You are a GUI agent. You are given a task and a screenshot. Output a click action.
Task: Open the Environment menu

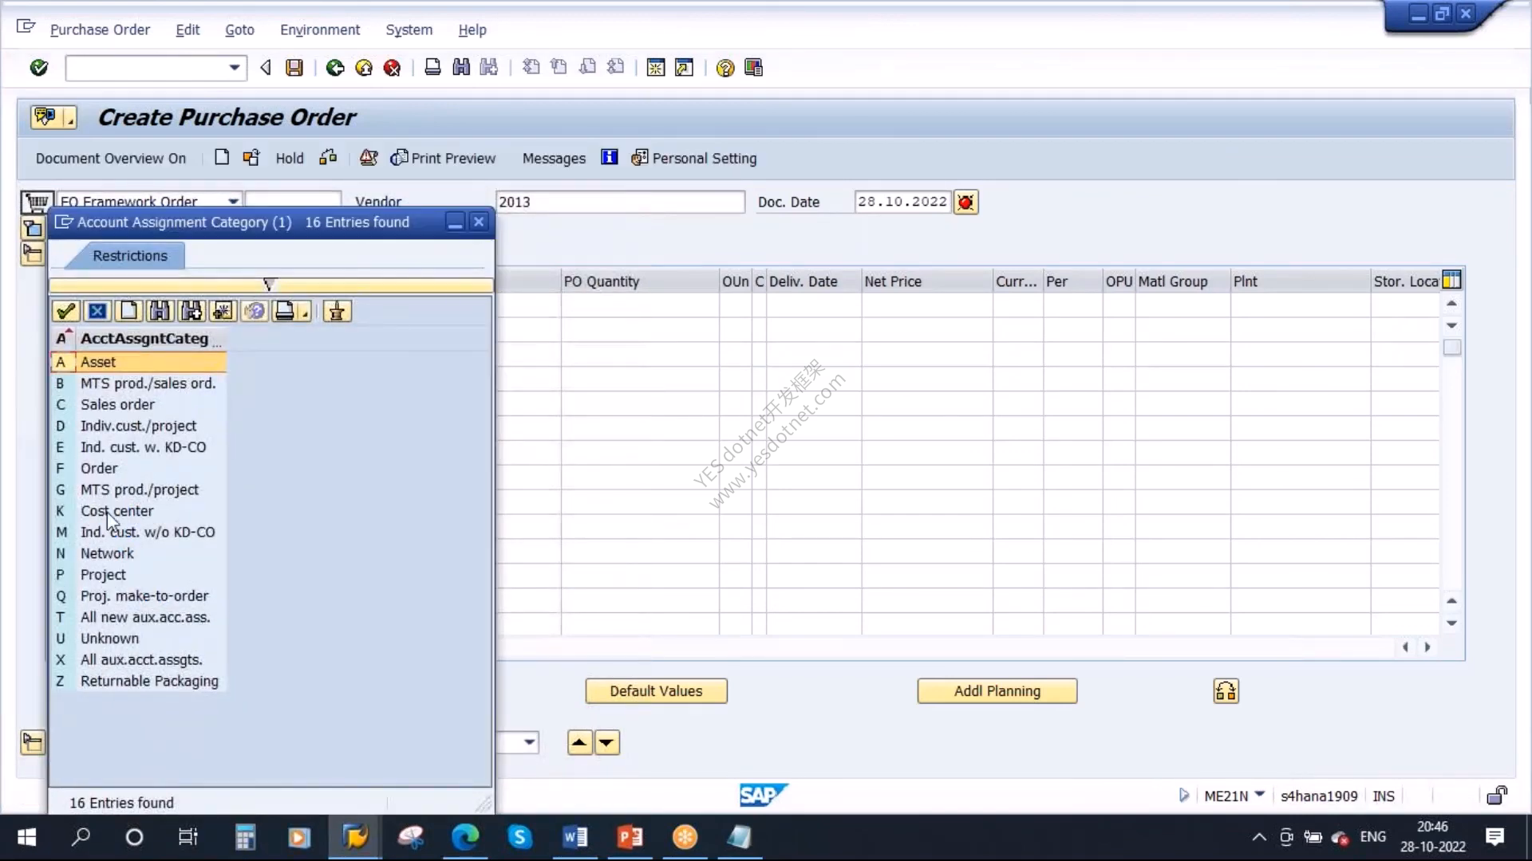(320, 29)
